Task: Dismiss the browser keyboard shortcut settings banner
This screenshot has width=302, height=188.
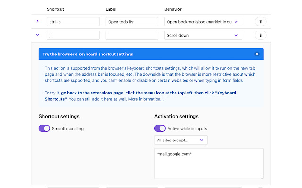Action: (x=257, y=54)
